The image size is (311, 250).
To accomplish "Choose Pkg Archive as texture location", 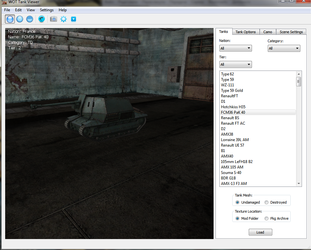I will (x=266, y=218).
